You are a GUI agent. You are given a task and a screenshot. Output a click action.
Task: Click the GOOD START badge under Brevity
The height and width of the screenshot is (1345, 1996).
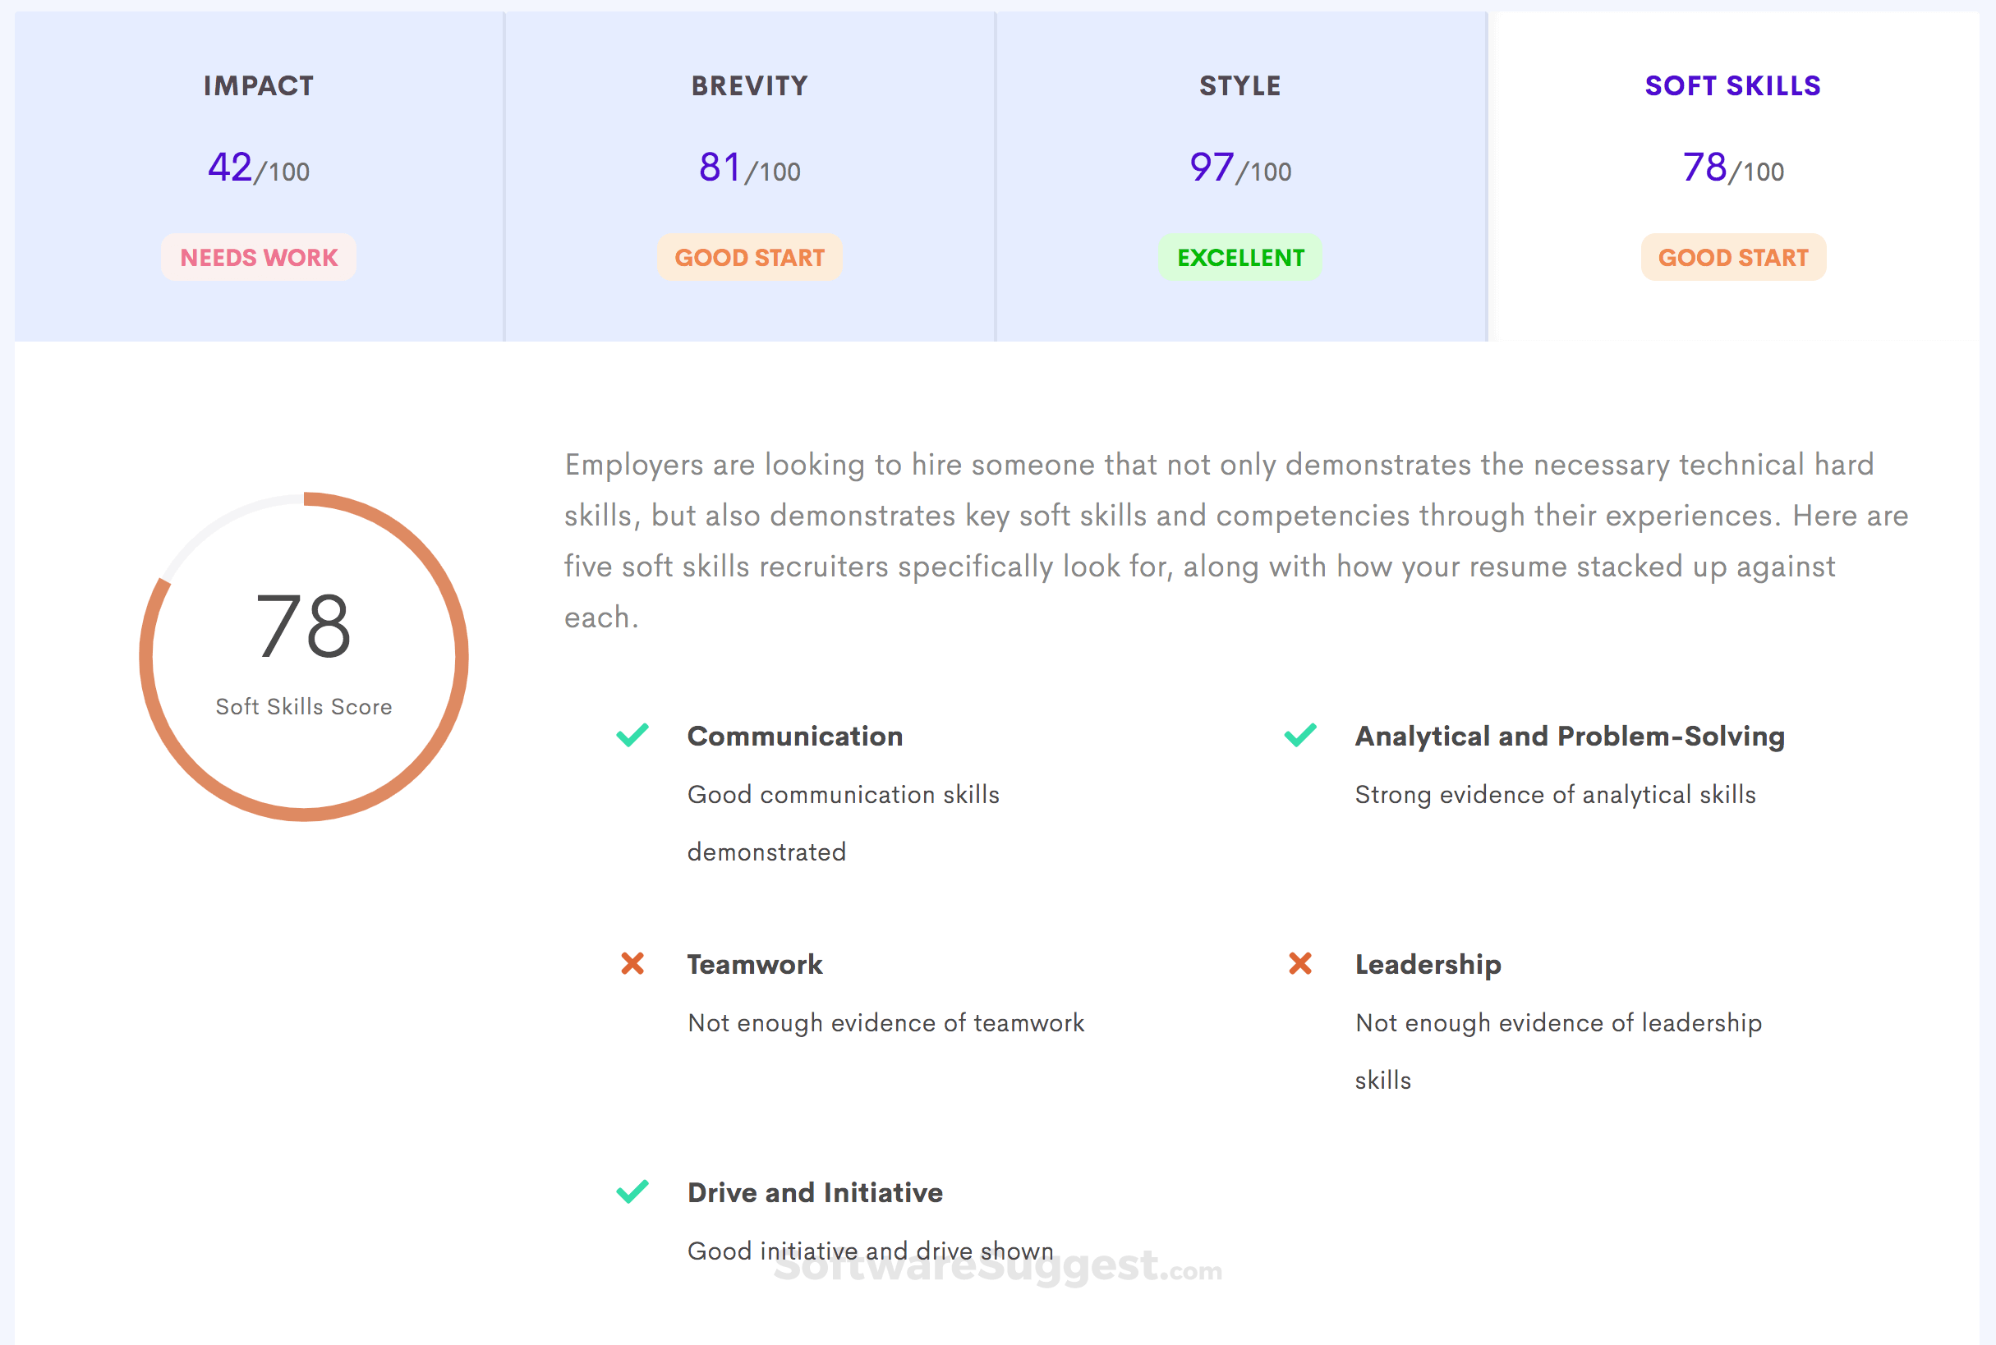pos(748,256)
